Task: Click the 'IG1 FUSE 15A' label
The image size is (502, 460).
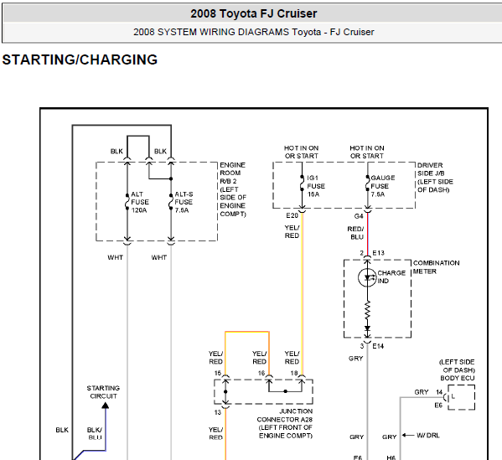Action: 316,186
